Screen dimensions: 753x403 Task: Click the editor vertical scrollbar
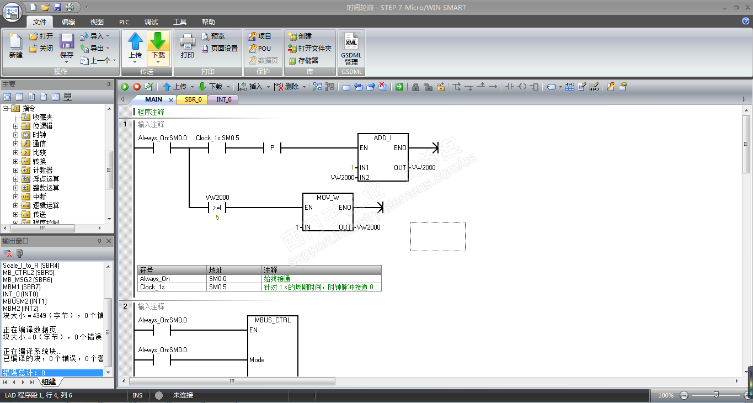(746, 144)
